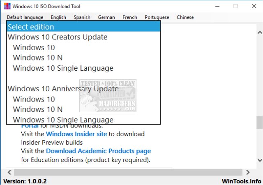
Task: Switch language to Chinese
Action: pos(185,17)
